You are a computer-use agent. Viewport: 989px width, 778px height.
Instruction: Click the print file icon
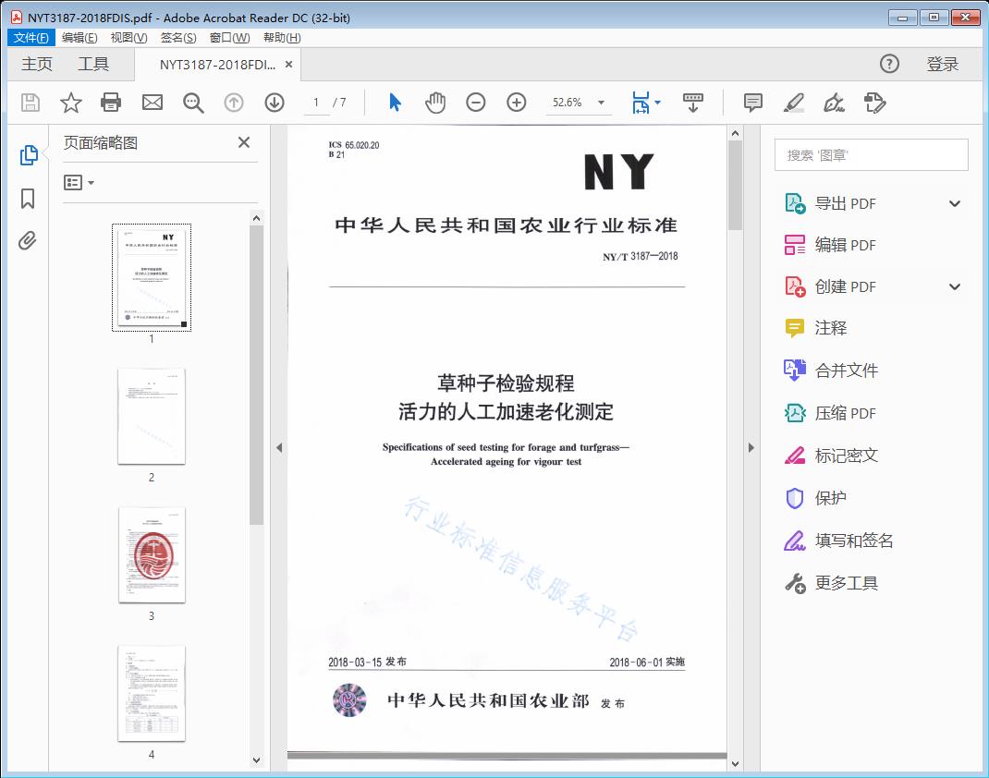[x=111, y=103]
